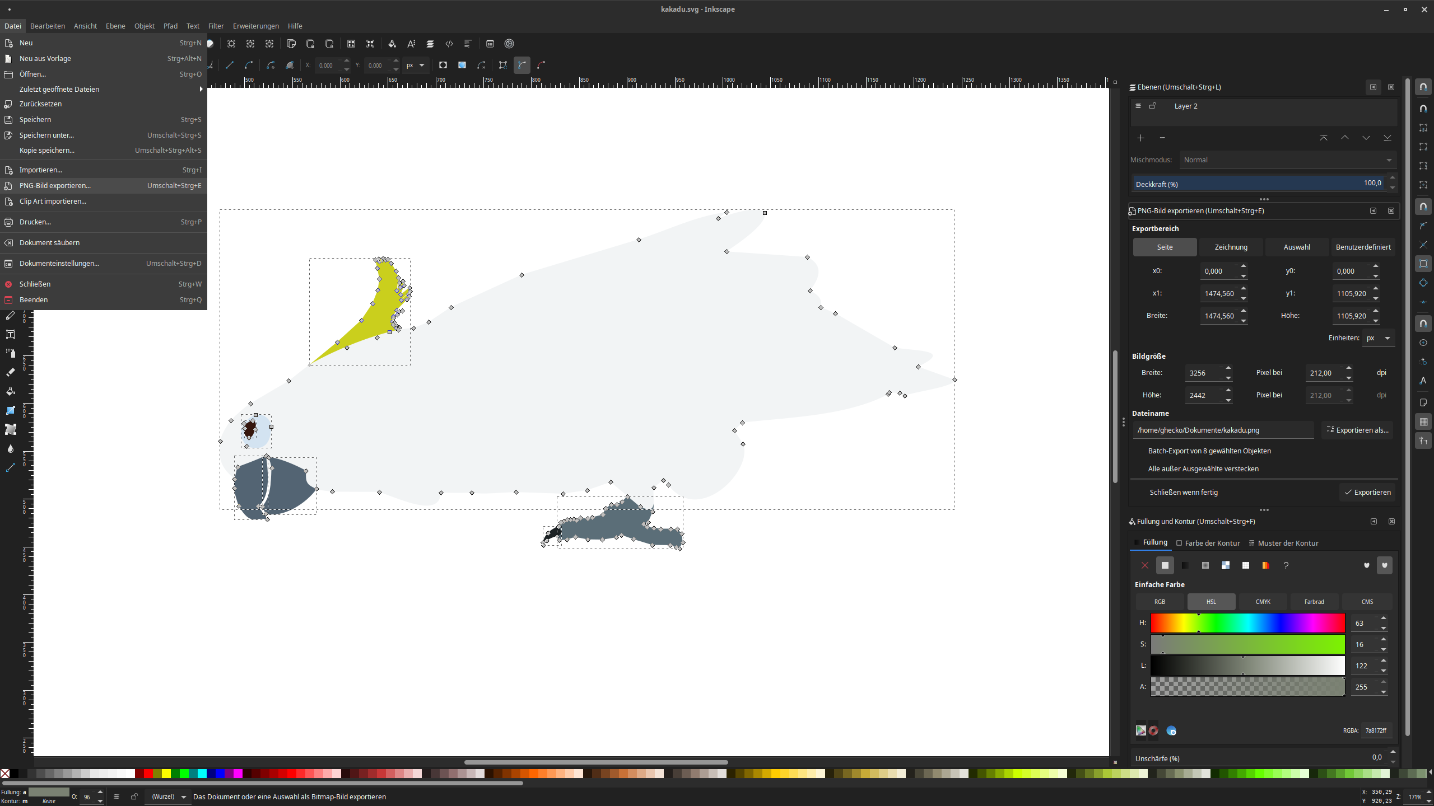
Task: Set fill to no paint (X icon)
Action: tap(1144, 565)
